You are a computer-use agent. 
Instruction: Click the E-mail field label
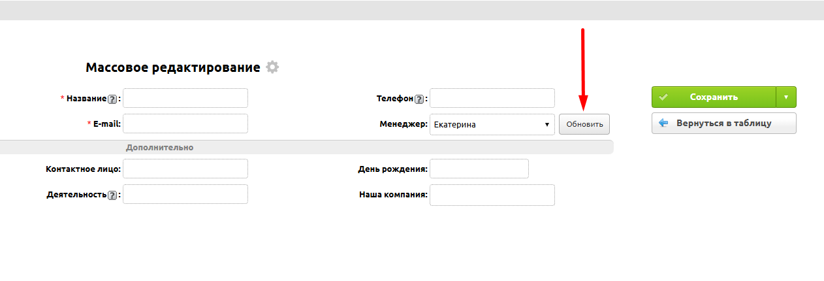[x=107, y=124]
